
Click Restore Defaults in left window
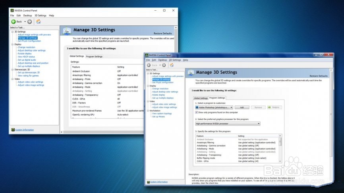pyautogui.click(x=163, y=33)
